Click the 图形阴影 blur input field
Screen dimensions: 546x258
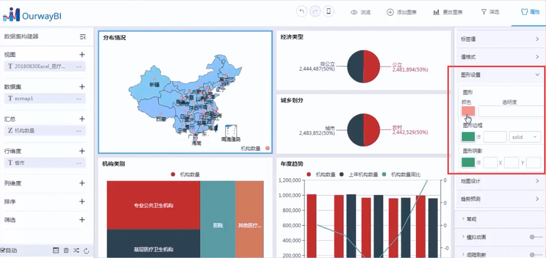[490, 162]
